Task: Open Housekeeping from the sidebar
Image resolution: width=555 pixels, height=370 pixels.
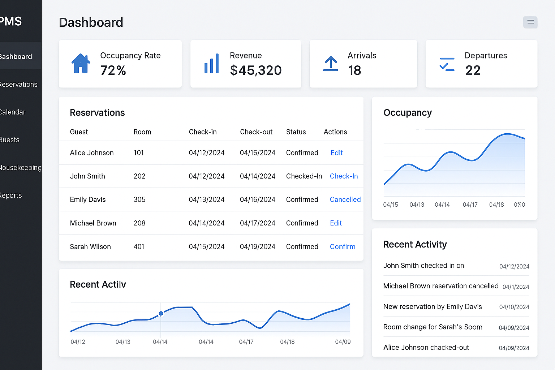Action: coord(21,168)
